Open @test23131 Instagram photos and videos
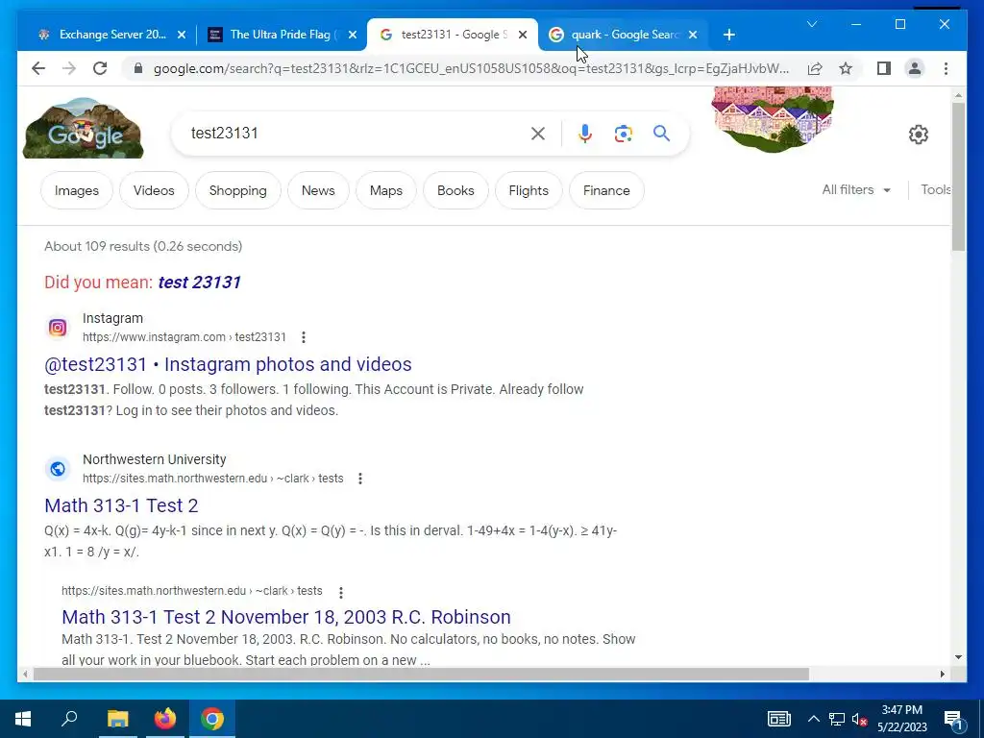This screenshot has height=738, width=984. coord(228,364)
